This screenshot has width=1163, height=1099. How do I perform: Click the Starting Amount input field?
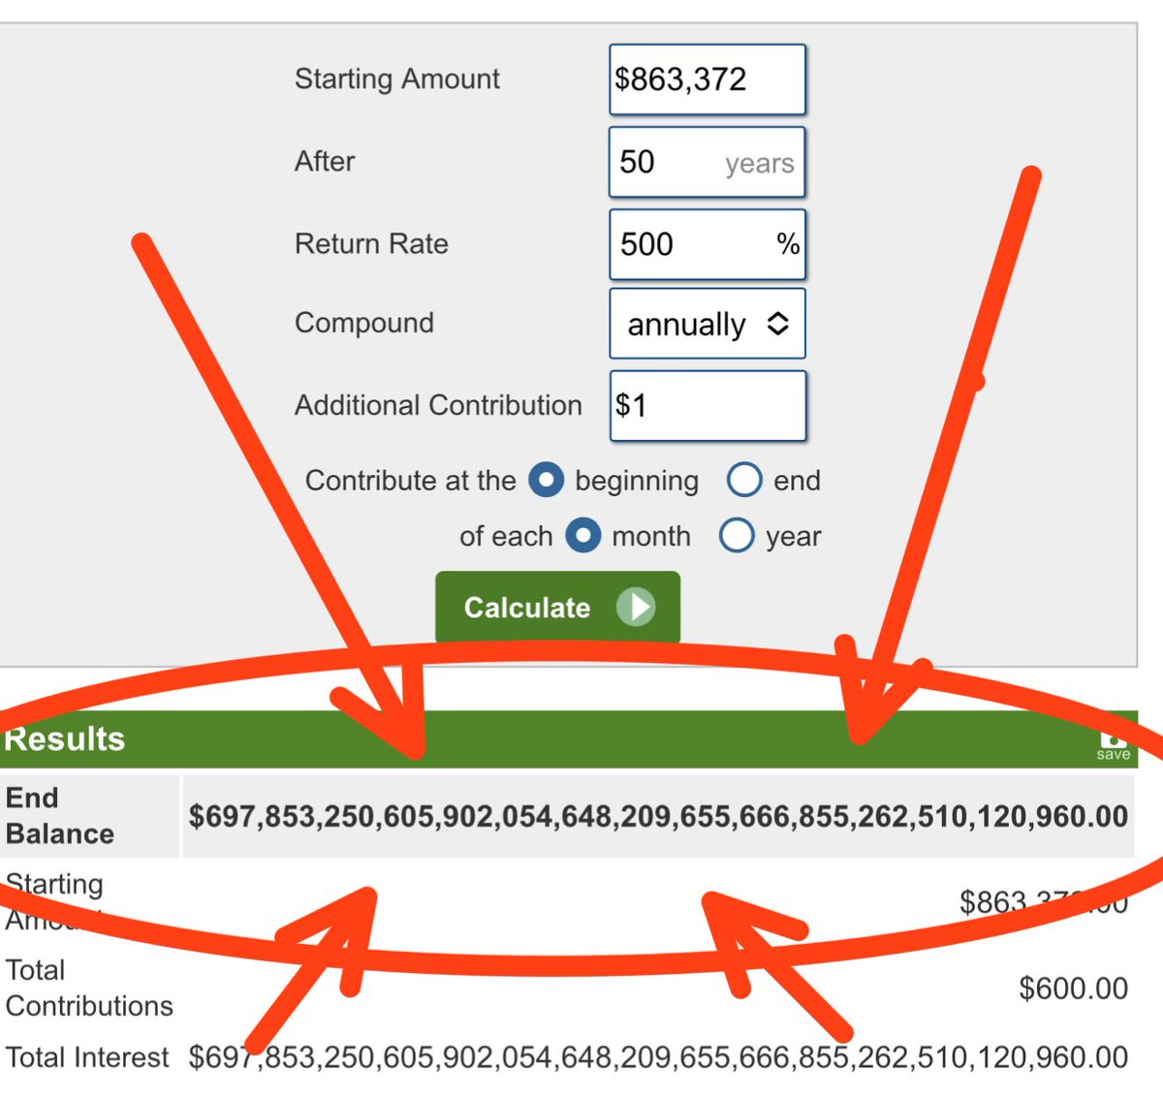tap(707, 79)
